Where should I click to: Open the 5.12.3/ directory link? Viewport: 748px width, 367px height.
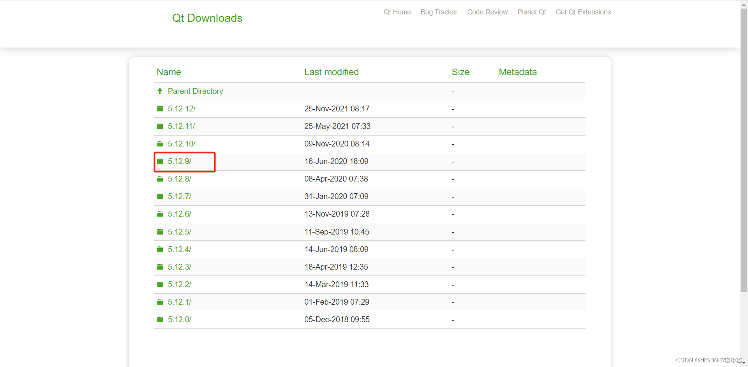click(x=180, y=267)
